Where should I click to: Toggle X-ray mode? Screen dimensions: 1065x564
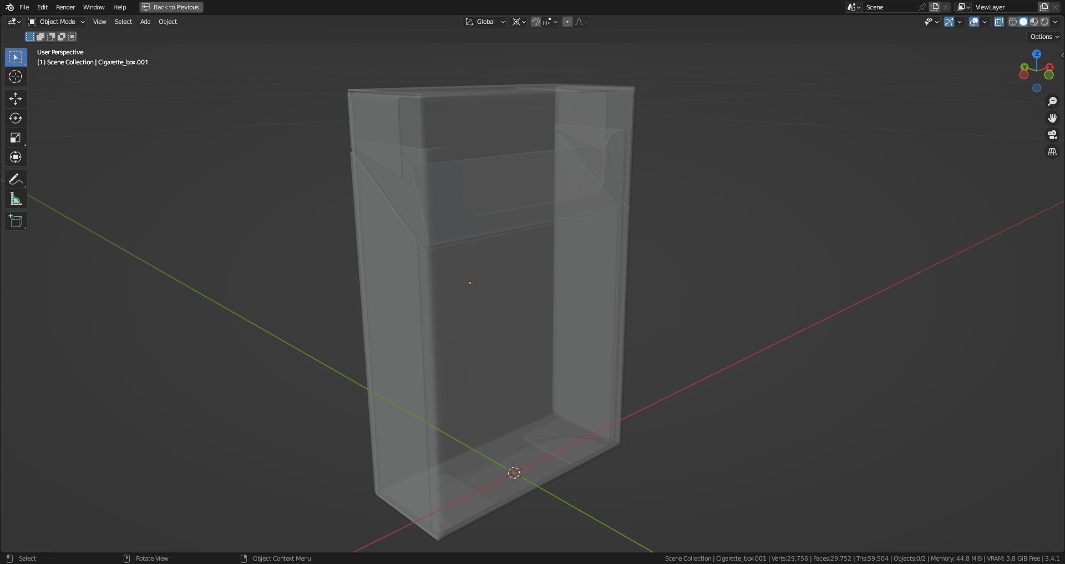pos(999,22)
